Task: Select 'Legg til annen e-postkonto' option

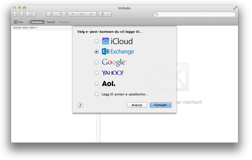Action: pyautogui.click(x=97, y=94)
